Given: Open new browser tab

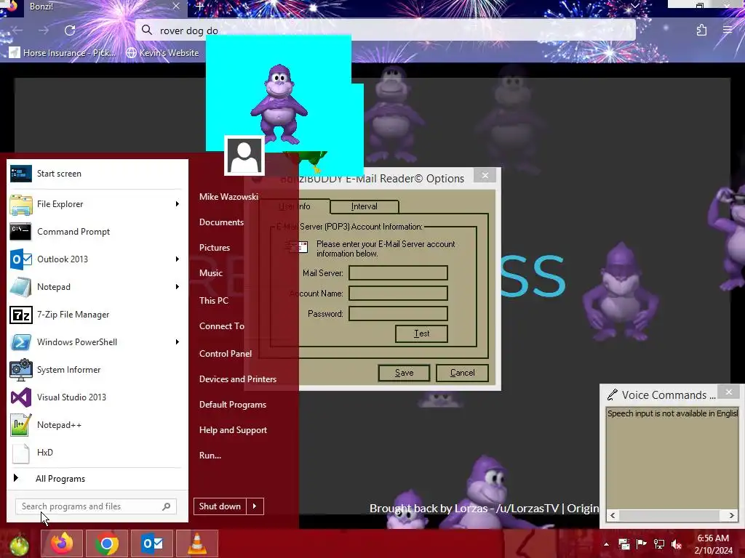Looking at the screenshot, I should [x=200, y=7].
